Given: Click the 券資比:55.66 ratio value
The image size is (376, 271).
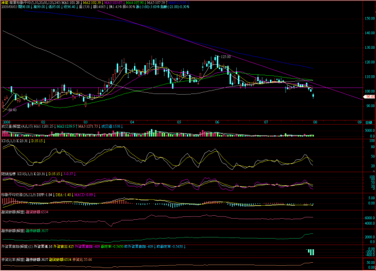Looking at the screenshot, I should pyautogui.click(x=82, y=260).
